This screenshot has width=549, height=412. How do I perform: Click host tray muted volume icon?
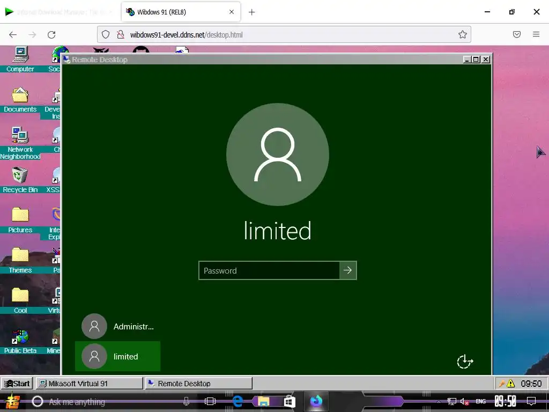(x=465, y=401)
